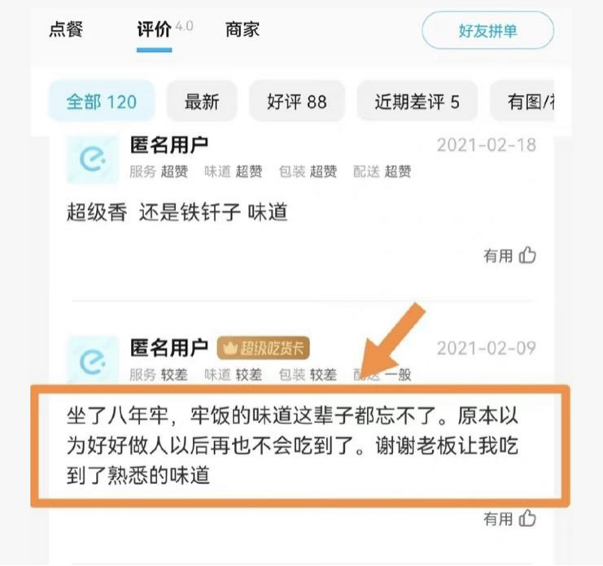Select the 评价 tab
Screen dimensions: 603x566
pyautogui.click(x=155, y=29)
